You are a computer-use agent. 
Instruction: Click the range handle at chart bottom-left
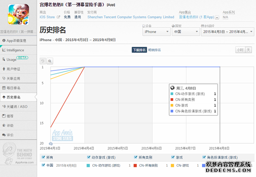coord(51,144)
